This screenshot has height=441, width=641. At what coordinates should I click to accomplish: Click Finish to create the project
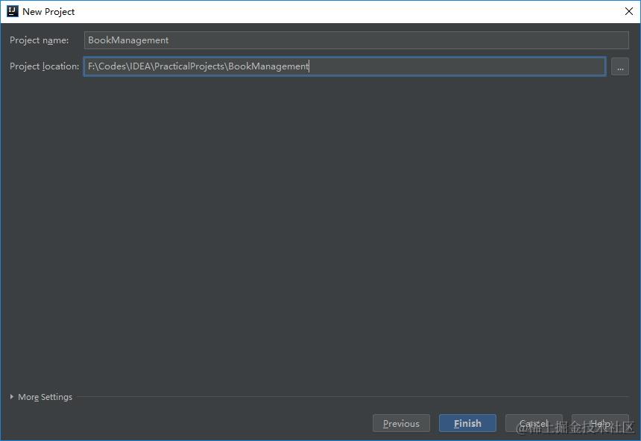pyautogui.click(x=467, y=423)
